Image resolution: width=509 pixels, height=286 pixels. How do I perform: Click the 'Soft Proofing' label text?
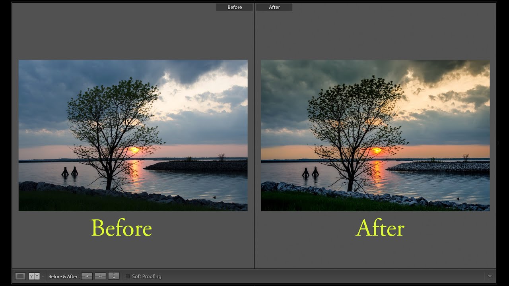[147, 276]
